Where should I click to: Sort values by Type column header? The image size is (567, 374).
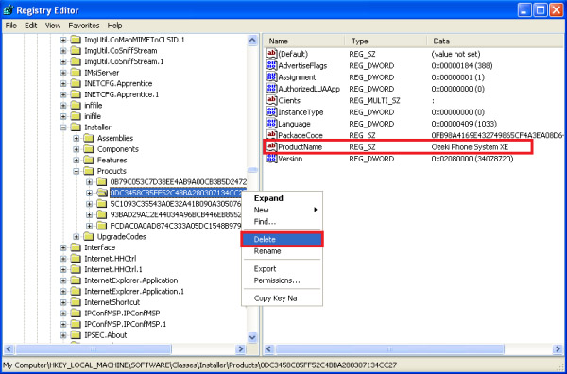point(386,42)
